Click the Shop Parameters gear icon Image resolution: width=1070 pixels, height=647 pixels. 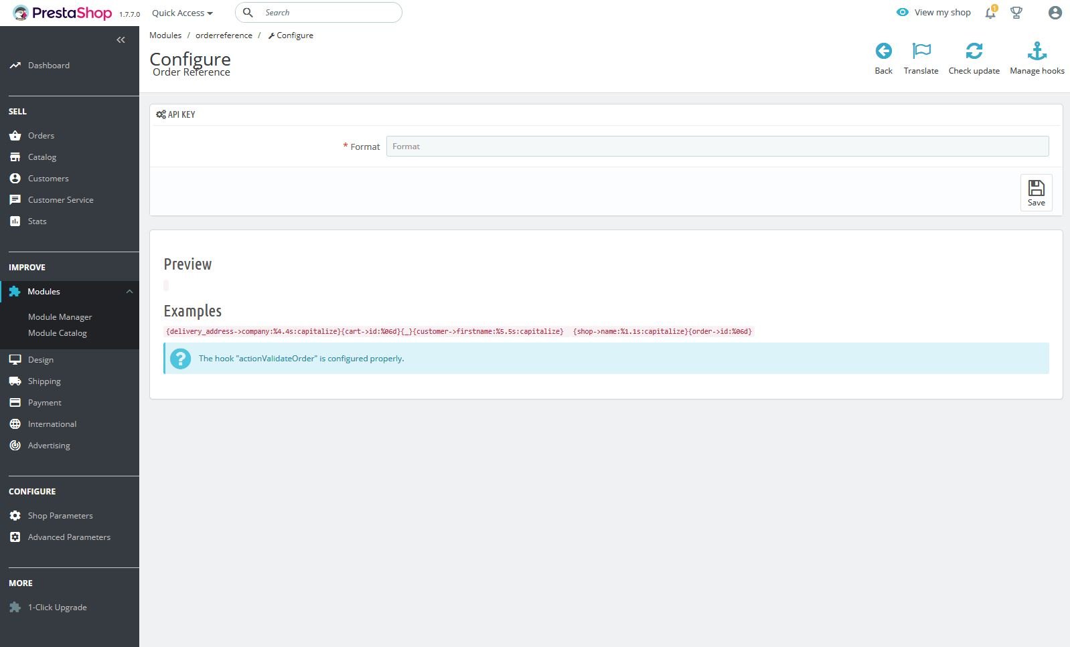click(x=15, y=515)
